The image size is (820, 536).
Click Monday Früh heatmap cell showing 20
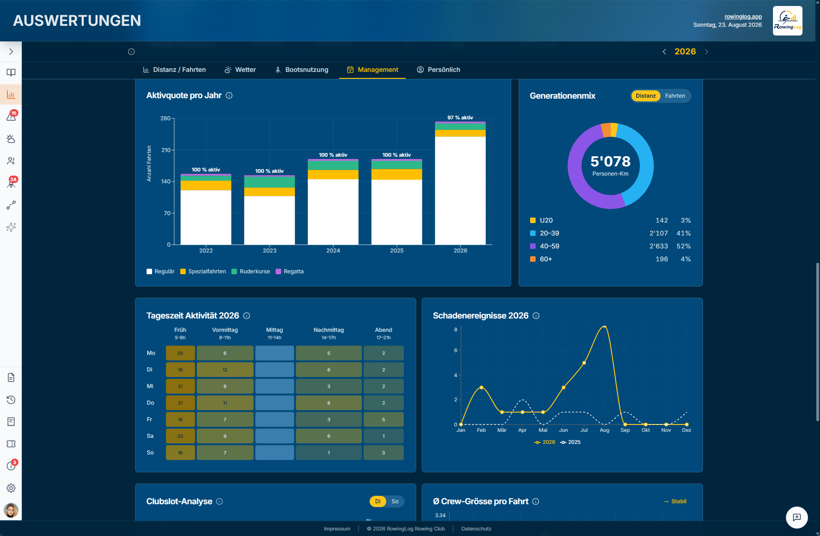click(180, 353)
